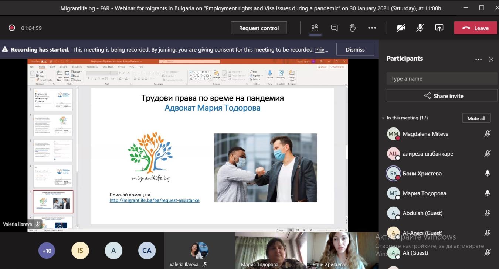Click Reuse Slides in shared PowerPoint
This screenshot has height=269, width=499.
(x=67, y=75)
